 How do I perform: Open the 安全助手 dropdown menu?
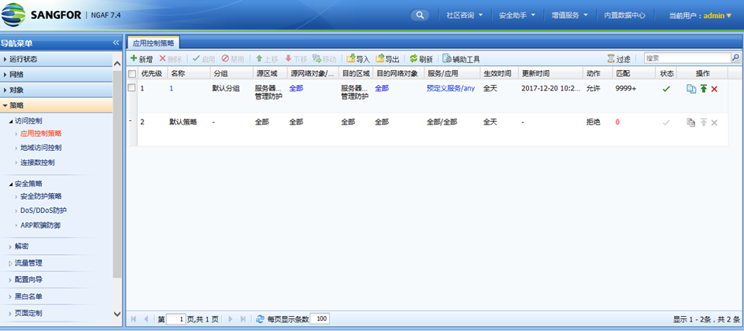click(x=517, y=15)
